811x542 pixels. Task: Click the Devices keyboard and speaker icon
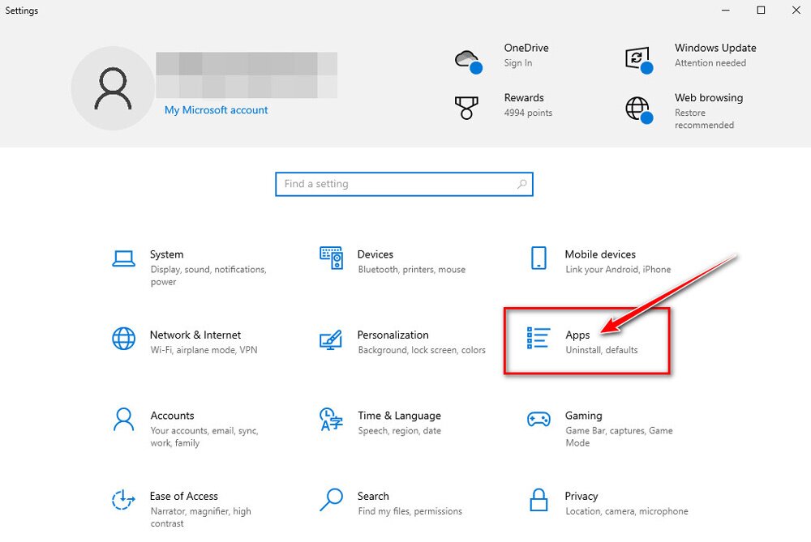(x=331, y=258)
